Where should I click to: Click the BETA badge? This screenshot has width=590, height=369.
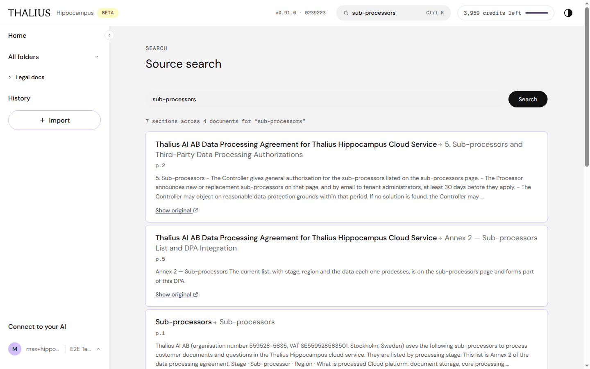coord(108,13)
